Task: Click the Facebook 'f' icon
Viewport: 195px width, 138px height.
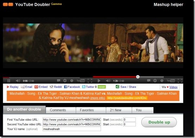Action: [x=65, y=87]
